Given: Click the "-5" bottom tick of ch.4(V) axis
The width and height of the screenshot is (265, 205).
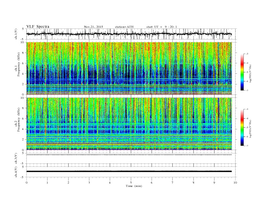Looking at the screenshot, I should click(23, 177).
